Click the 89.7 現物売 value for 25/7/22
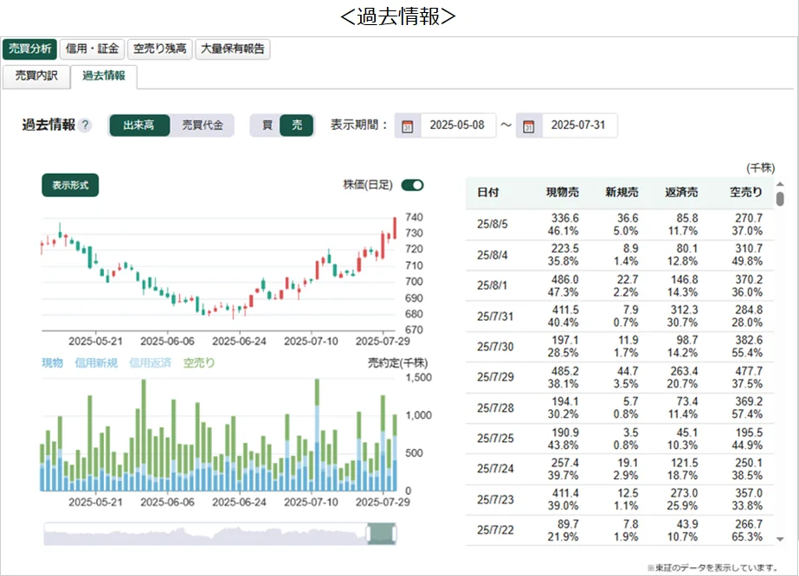799x576 pixels. (568, 524)
